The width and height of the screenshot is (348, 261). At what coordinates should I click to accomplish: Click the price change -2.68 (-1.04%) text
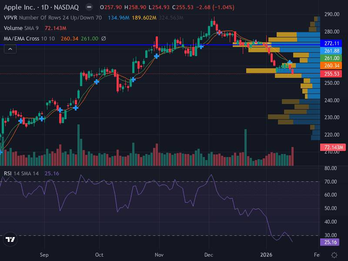[215, 7]
